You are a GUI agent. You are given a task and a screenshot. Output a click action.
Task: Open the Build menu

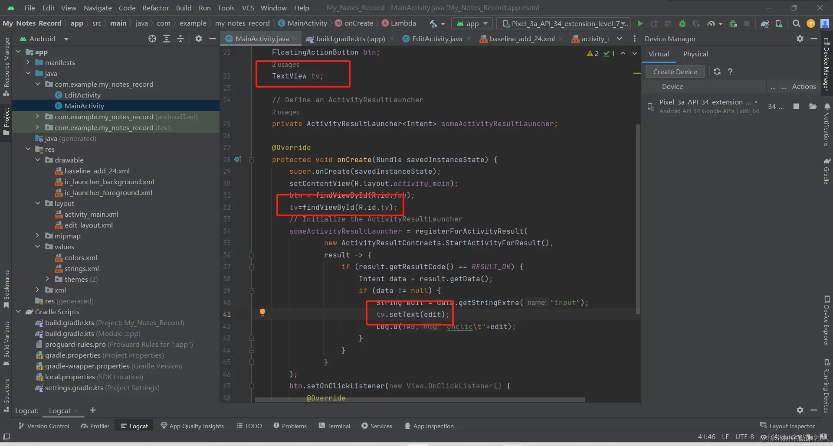coord(184,8)
